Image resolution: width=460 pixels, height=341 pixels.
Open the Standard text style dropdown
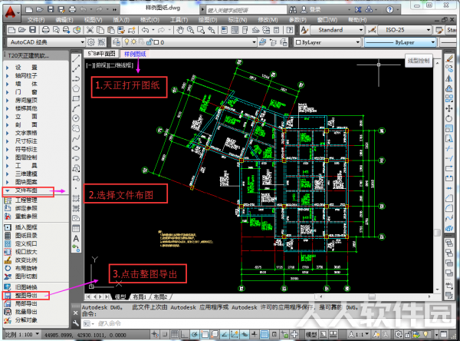(337, 30)
